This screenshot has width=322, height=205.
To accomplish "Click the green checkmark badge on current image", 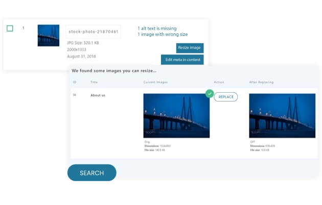I will point(210,94).
